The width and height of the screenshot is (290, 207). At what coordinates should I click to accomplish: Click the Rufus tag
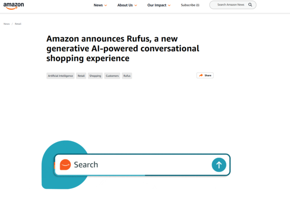[127, 76]
